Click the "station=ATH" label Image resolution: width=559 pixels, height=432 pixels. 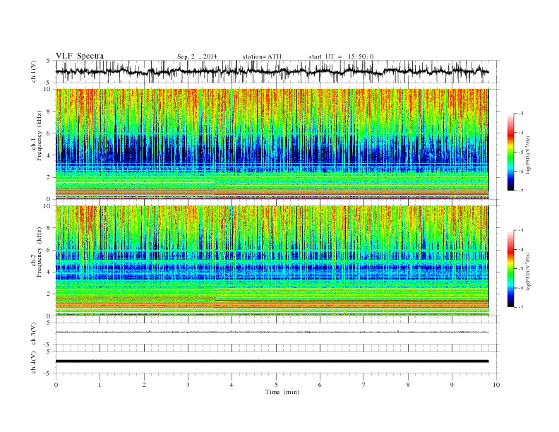coord(262,56)
